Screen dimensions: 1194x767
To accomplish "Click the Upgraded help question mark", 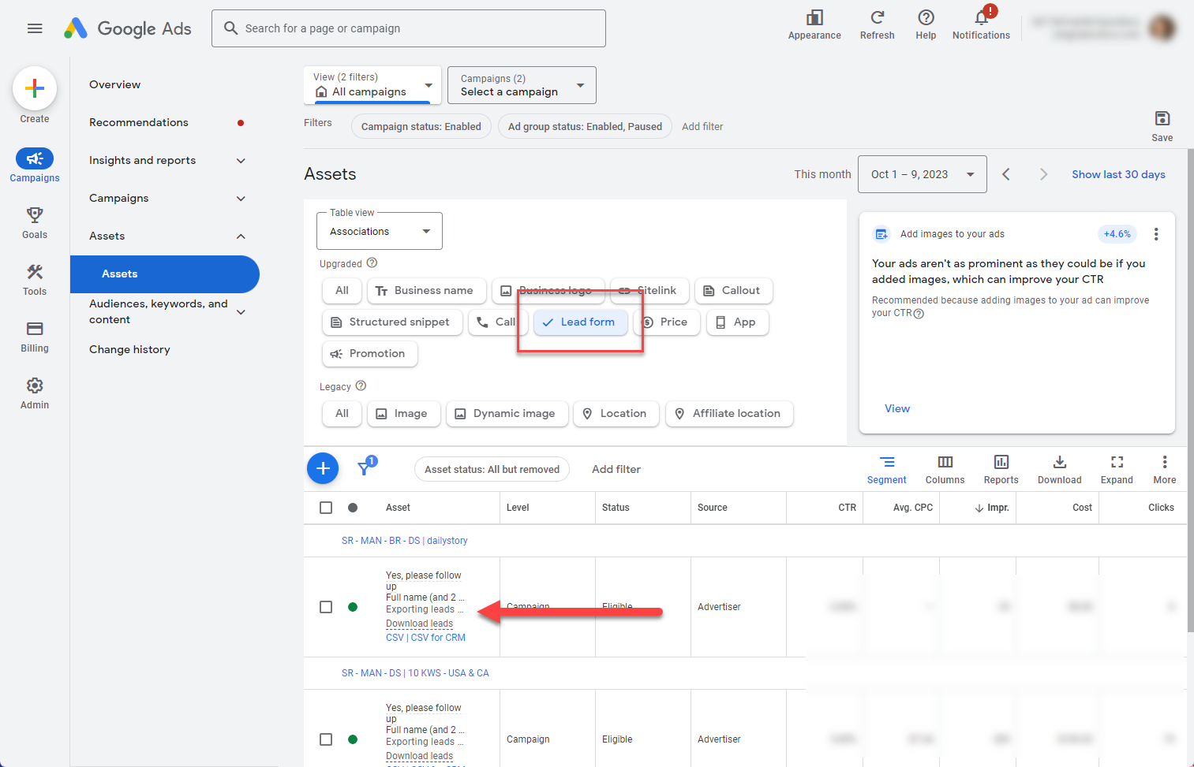I will [372, 263].
